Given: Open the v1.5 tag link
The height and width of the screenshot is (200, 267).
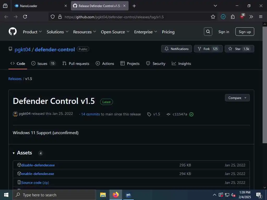Looking at the screenshot, I should [154, 114].
